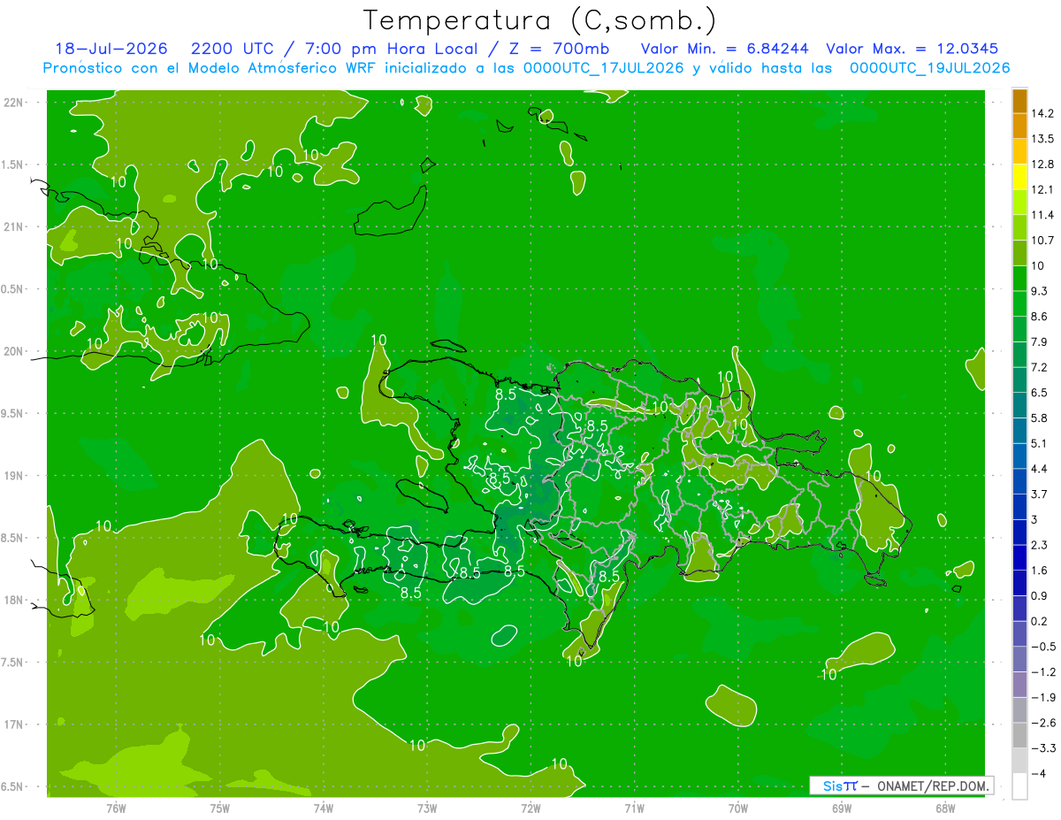1061x820 pixels.
Task: Click the '12.1' color scale value
Action: pyautogui.click(x=1042, y=189)
